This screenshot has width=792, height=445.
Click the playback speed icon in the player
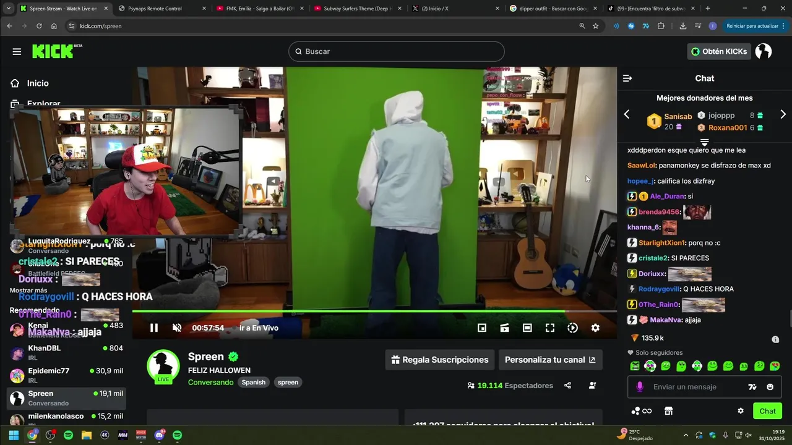coord(573,328)
